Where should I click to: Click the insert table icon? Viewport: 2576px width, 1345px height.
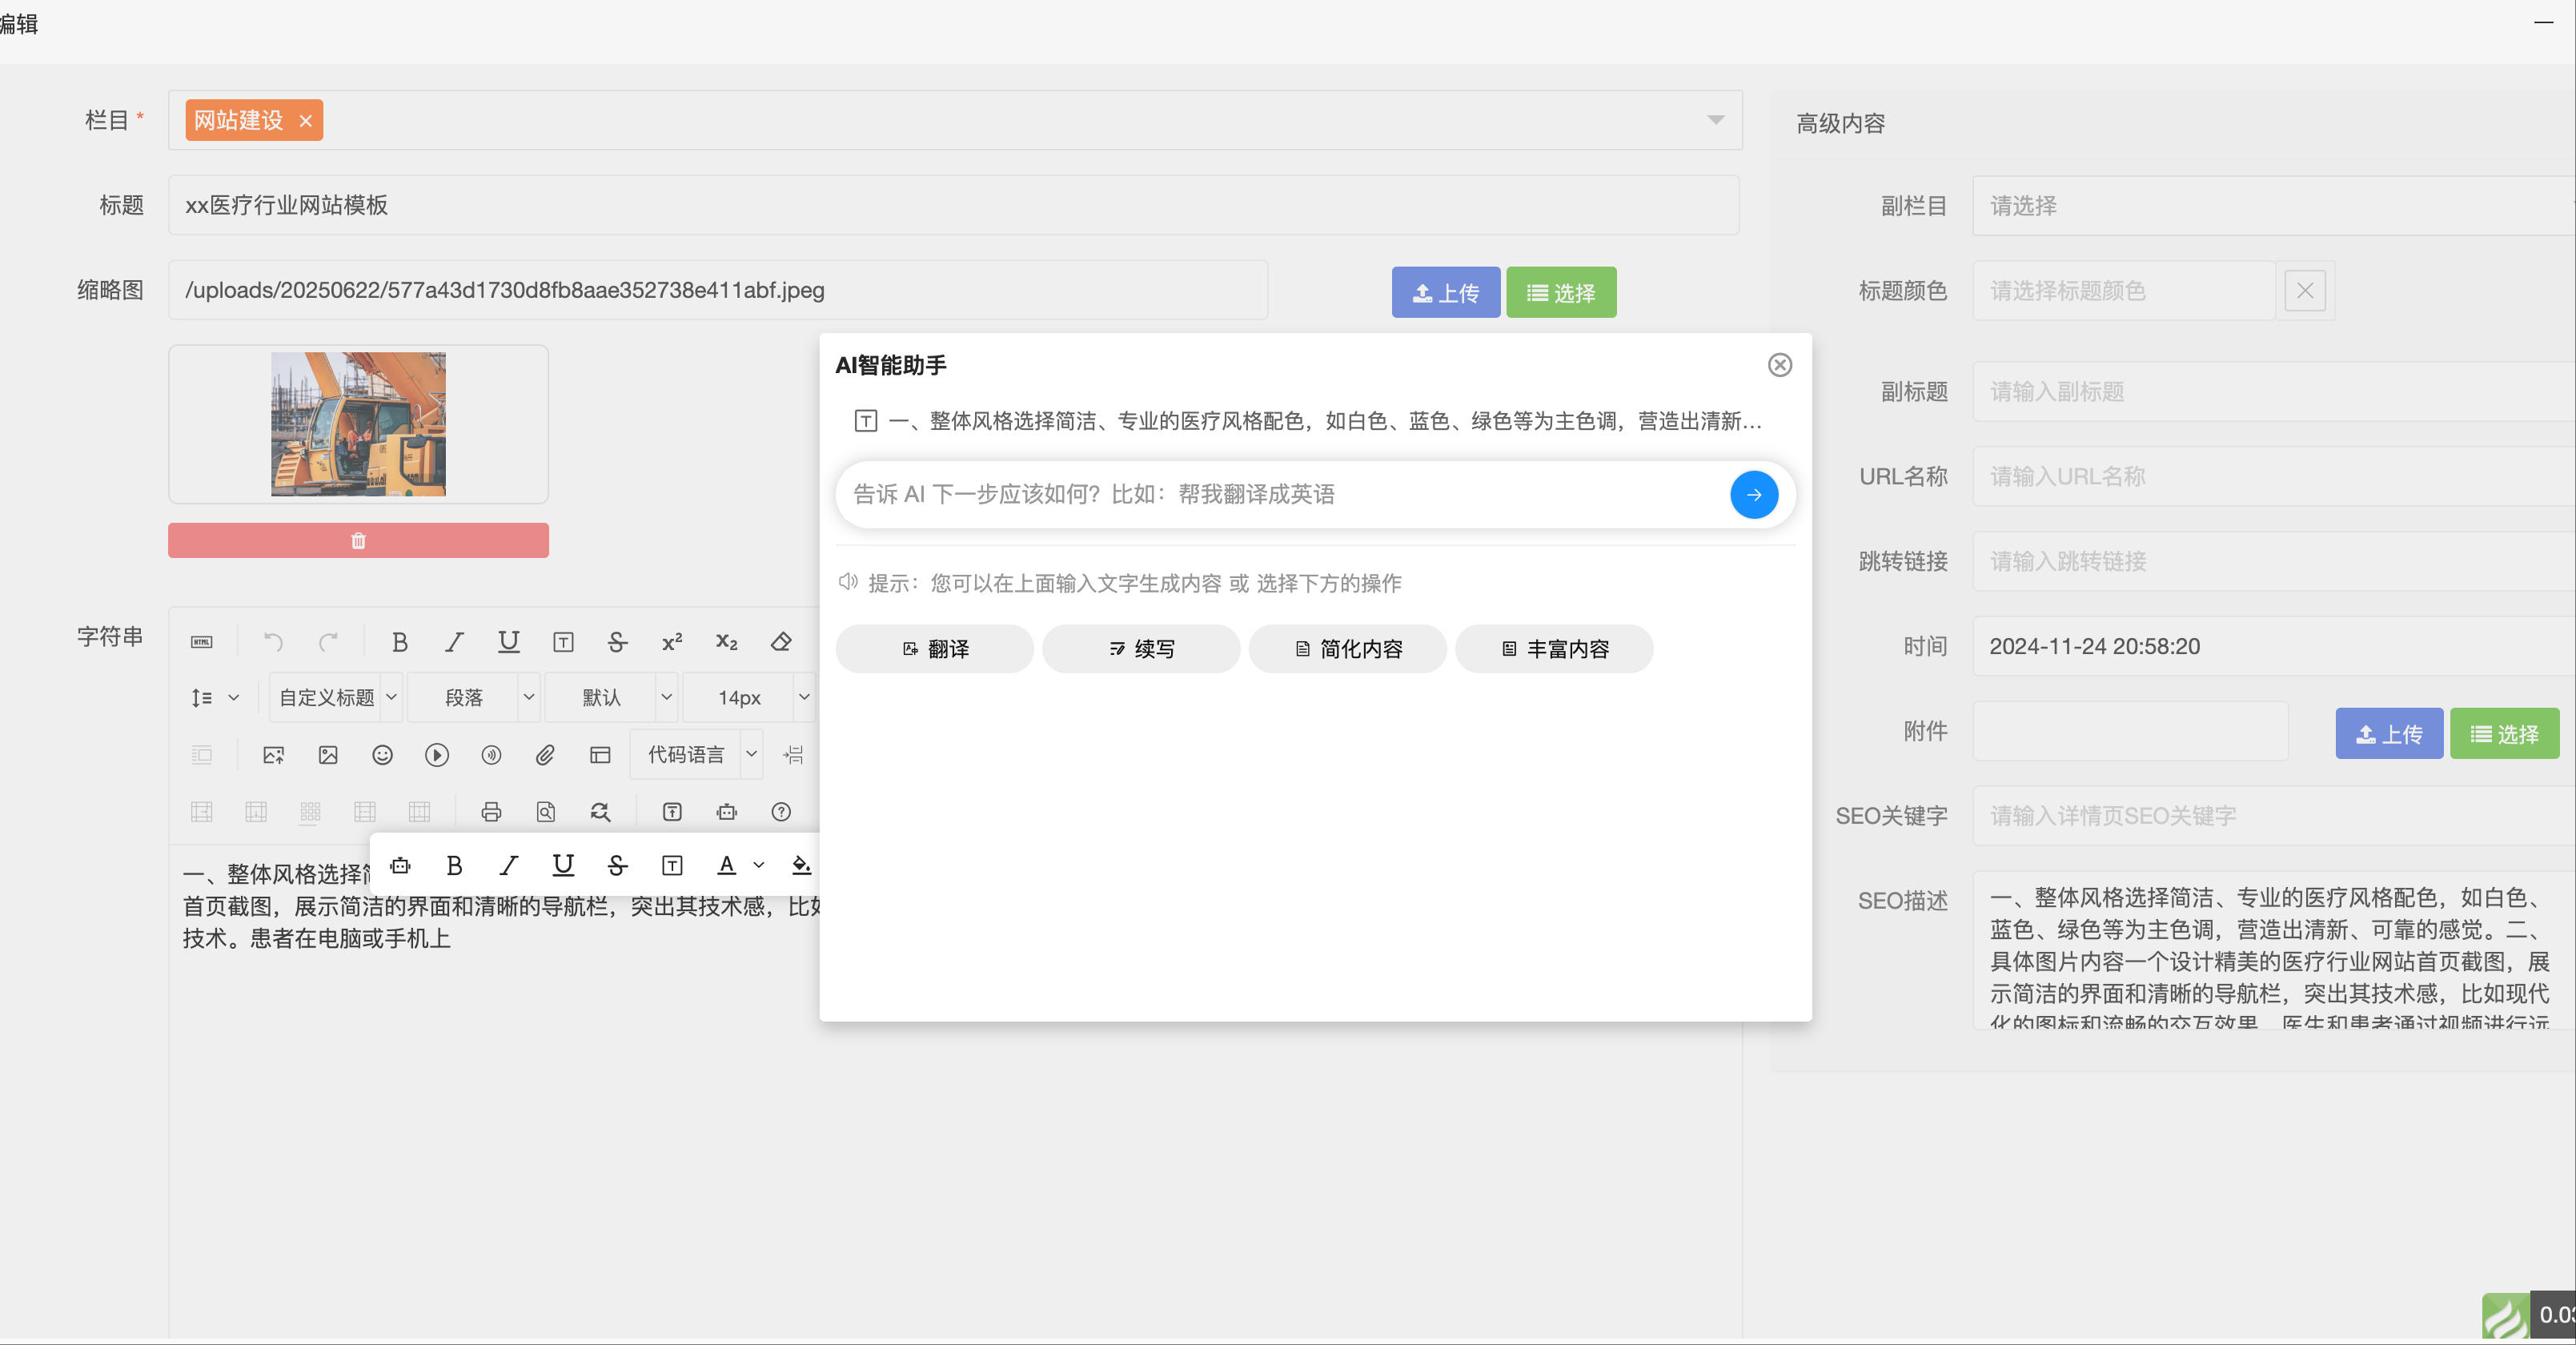(601, 755)
